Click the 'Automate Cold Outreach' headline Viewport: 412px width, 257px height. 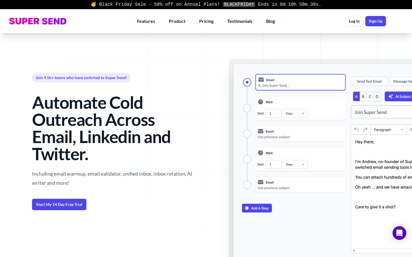click(101, 128)
